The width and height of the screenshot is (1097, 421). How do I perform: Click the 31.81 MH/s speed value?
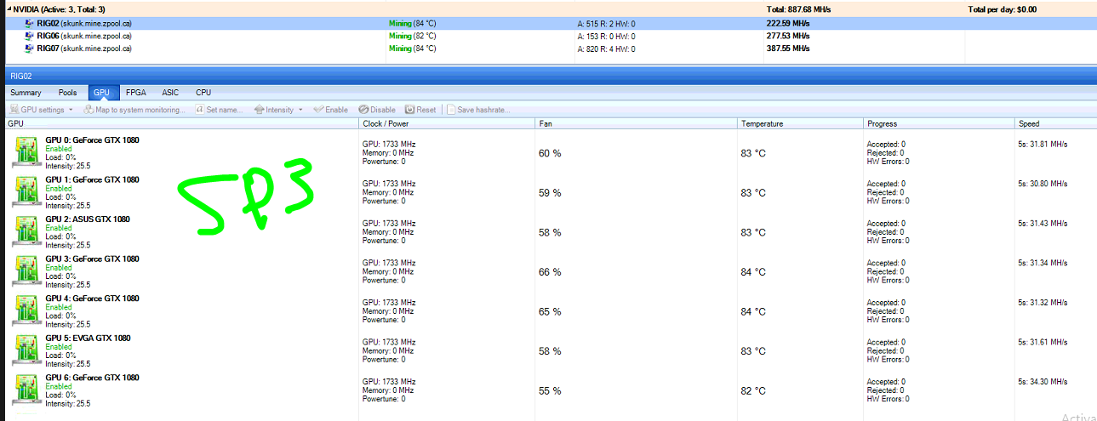(x=1043, y=144)
